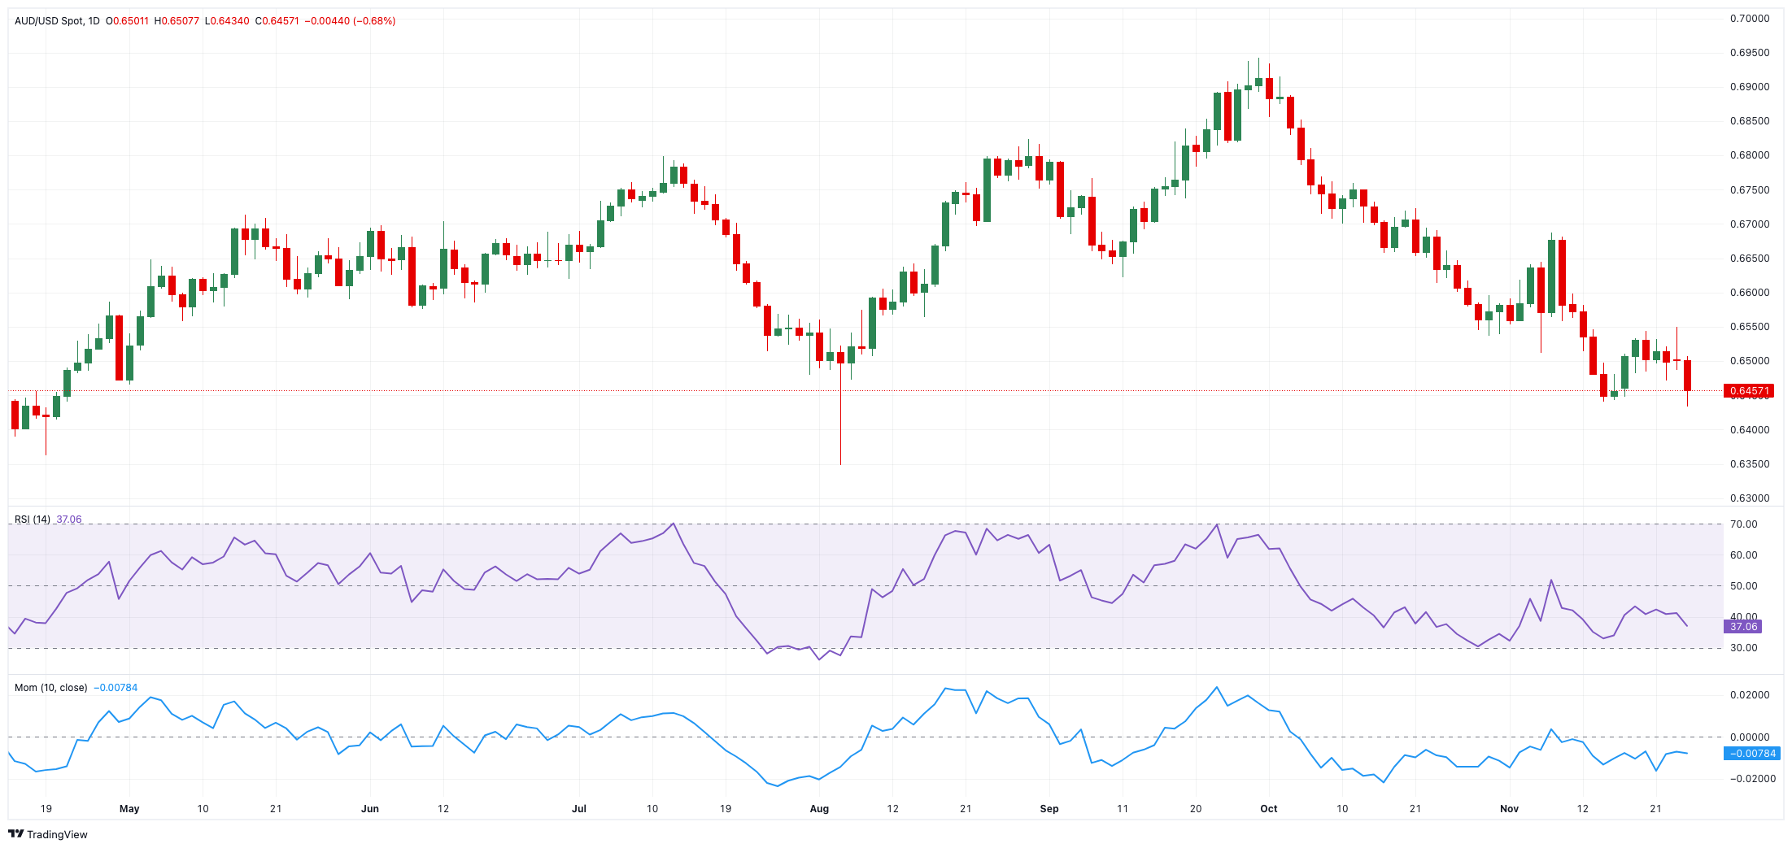1792x848 pixels.
Task: Click the 0.63000 price axis label
Action: pos(1749,498)
